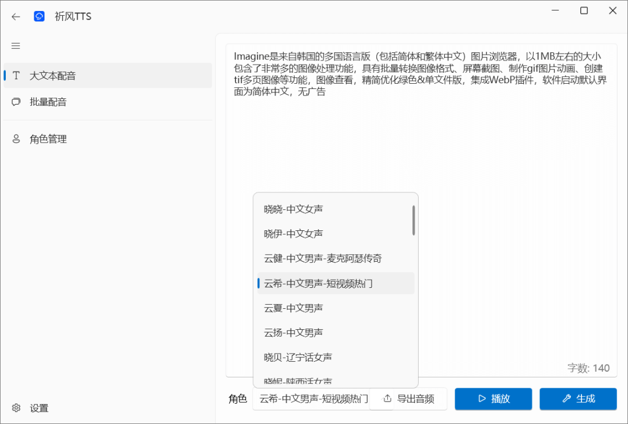Click the 生成 generate button
Image resolution: width=628 pixels, height=424 pixels.
tap(578, 399)
